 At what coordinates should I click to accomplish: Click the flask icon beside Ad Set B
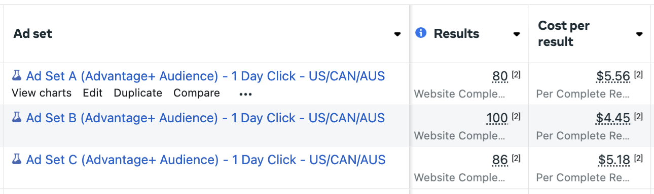pyautogui.click(x=17, y=118)
